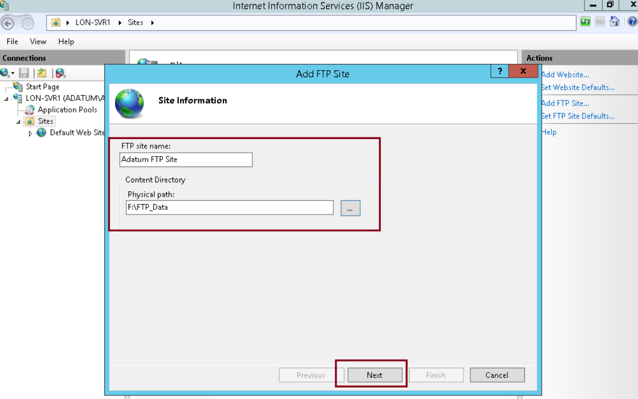Click Set Website Defaults link

[578, 87]
